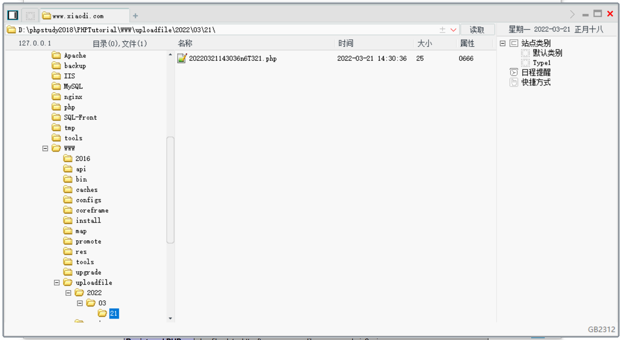Click the 默认类别 category icon
This screenshot has height=340, width=622.
pos(525,53)
